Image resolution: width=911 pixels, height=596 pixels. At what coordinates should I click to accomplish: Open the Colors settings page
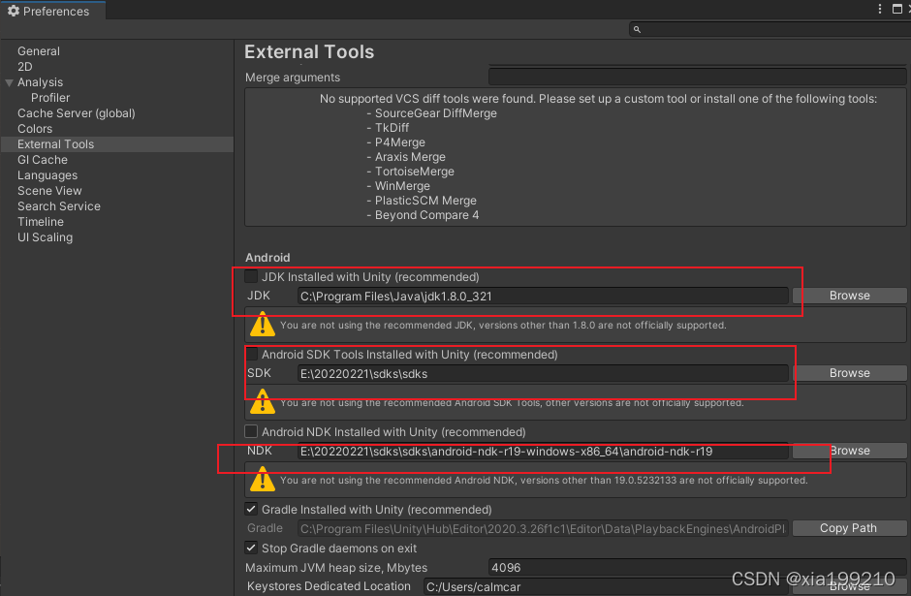35,128
